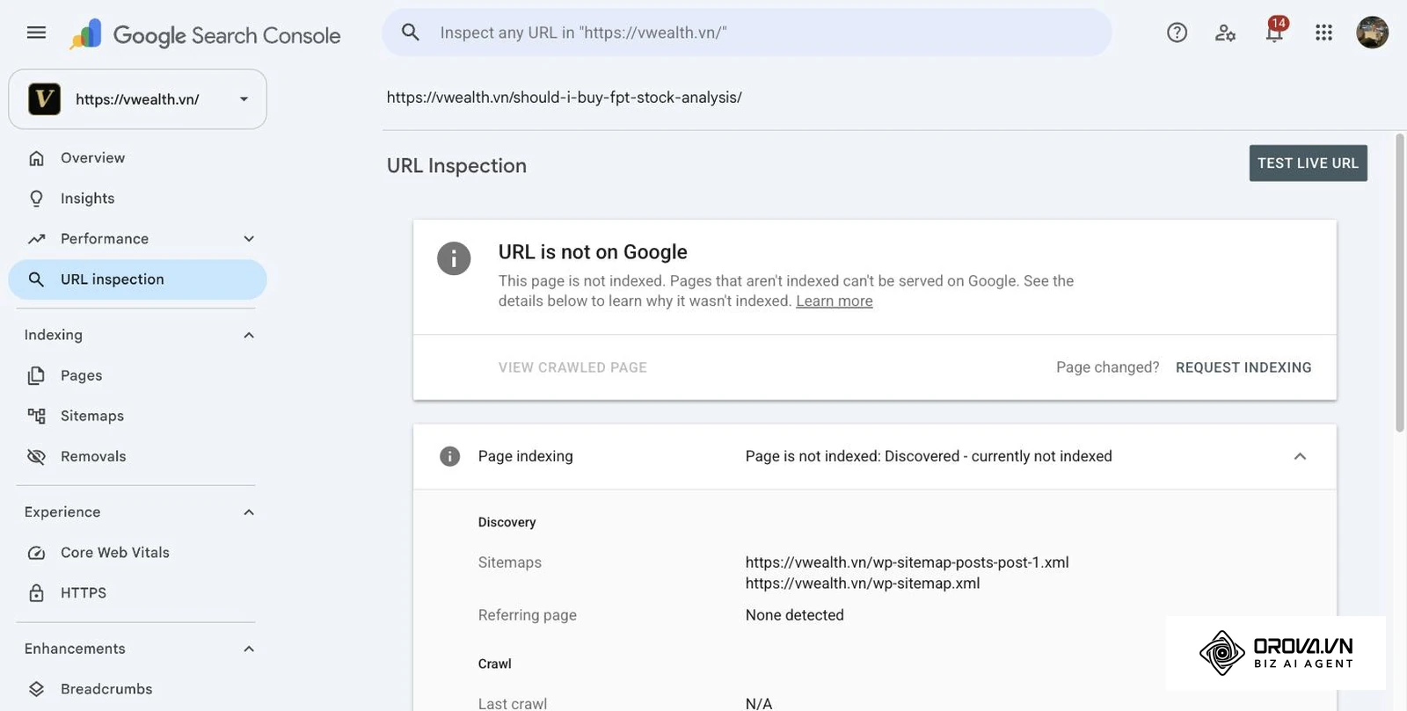Click the wp-sitemap-posts-post-1.xml sitemap text

908,562
